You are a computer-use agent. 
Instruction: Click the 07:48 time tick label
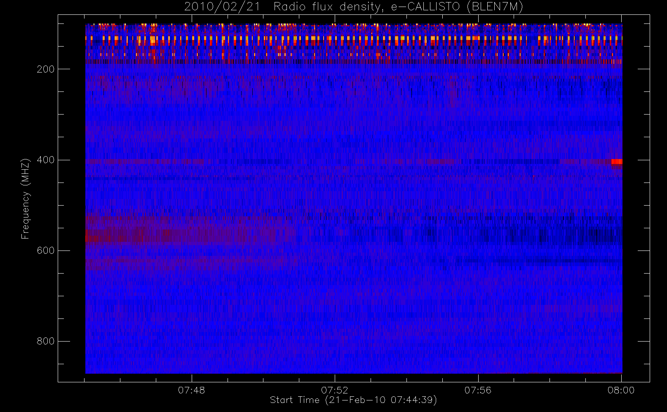(x=191, y=390)
